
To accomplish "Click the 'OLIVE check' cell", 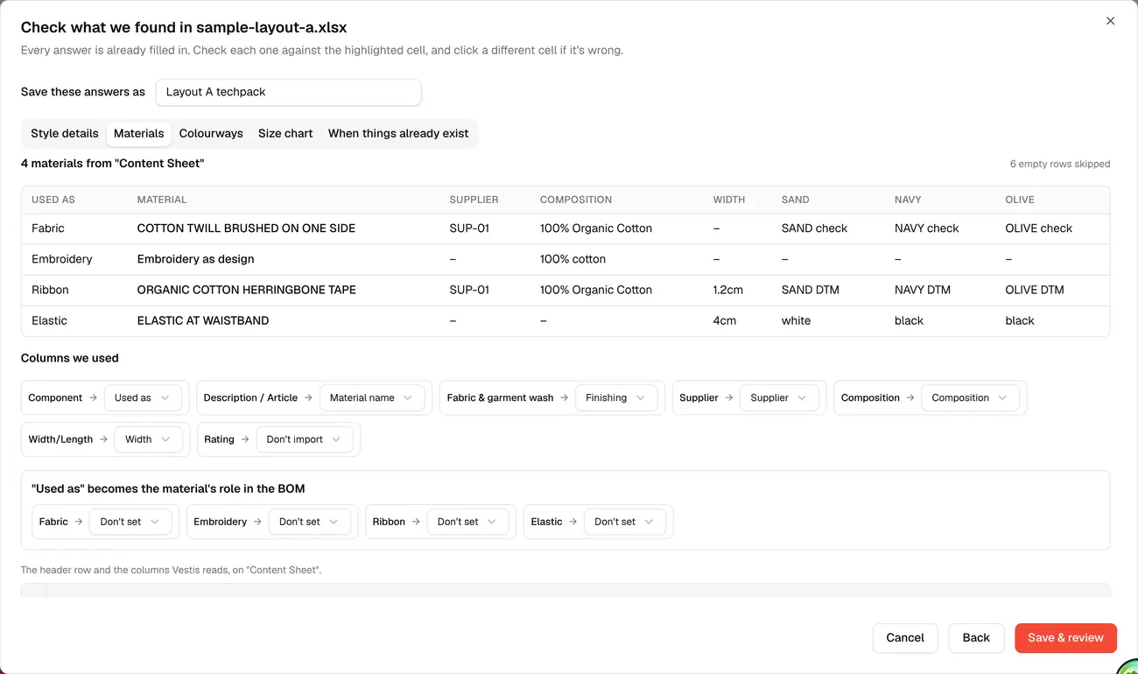I will (1038, 228).
